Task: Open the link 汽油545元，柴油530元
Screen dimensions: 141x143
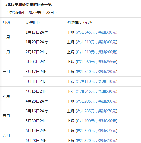Action: click(97, 91)
